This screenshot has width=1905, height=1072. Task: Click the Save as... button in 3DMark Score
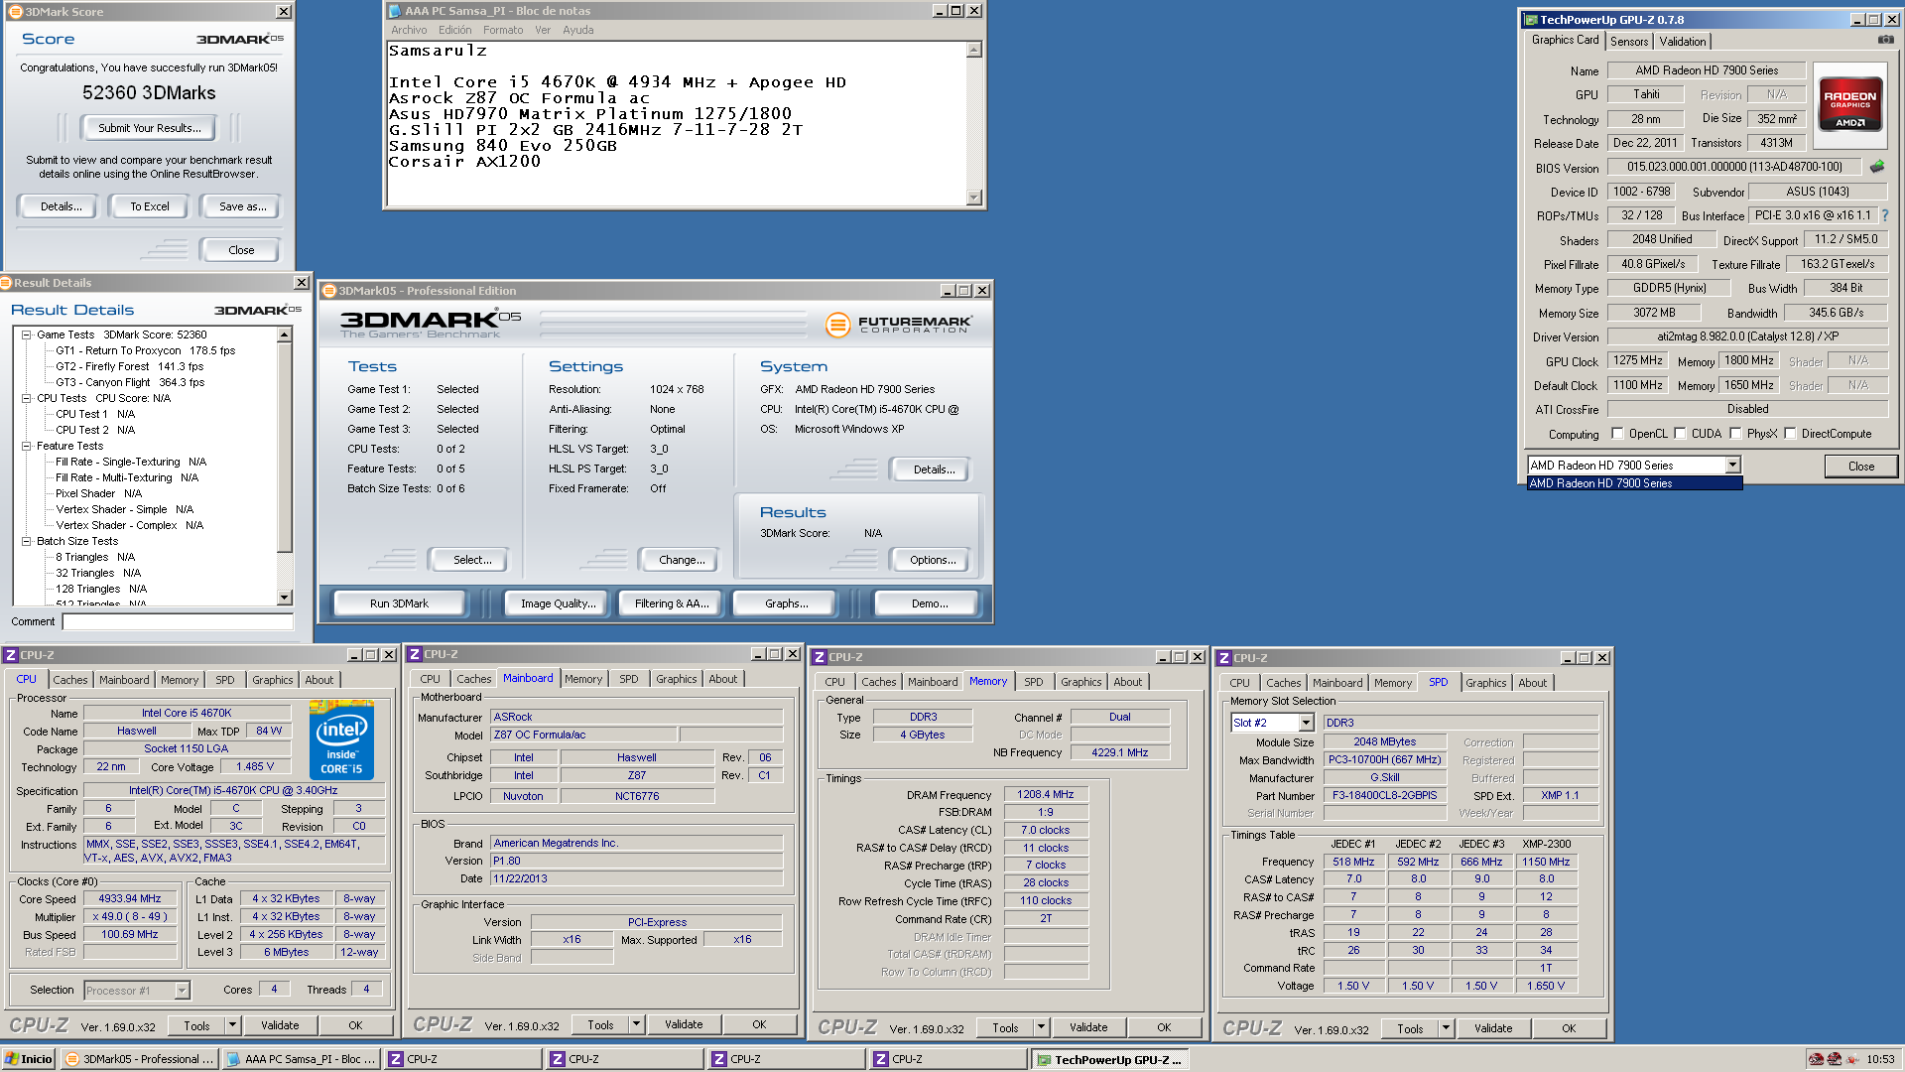(242, 206)
